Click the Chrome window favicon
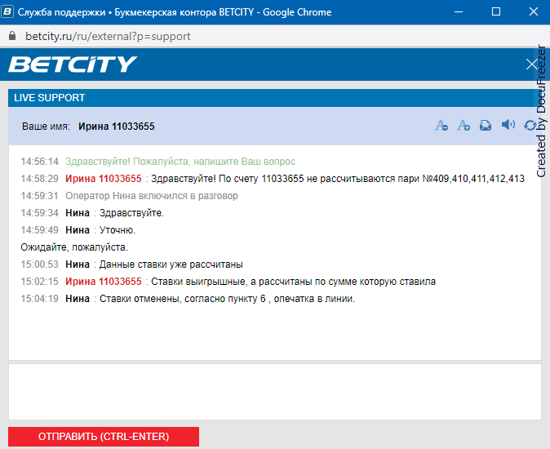Viewport: 550px width, 449px height. [x=7, y=11]
